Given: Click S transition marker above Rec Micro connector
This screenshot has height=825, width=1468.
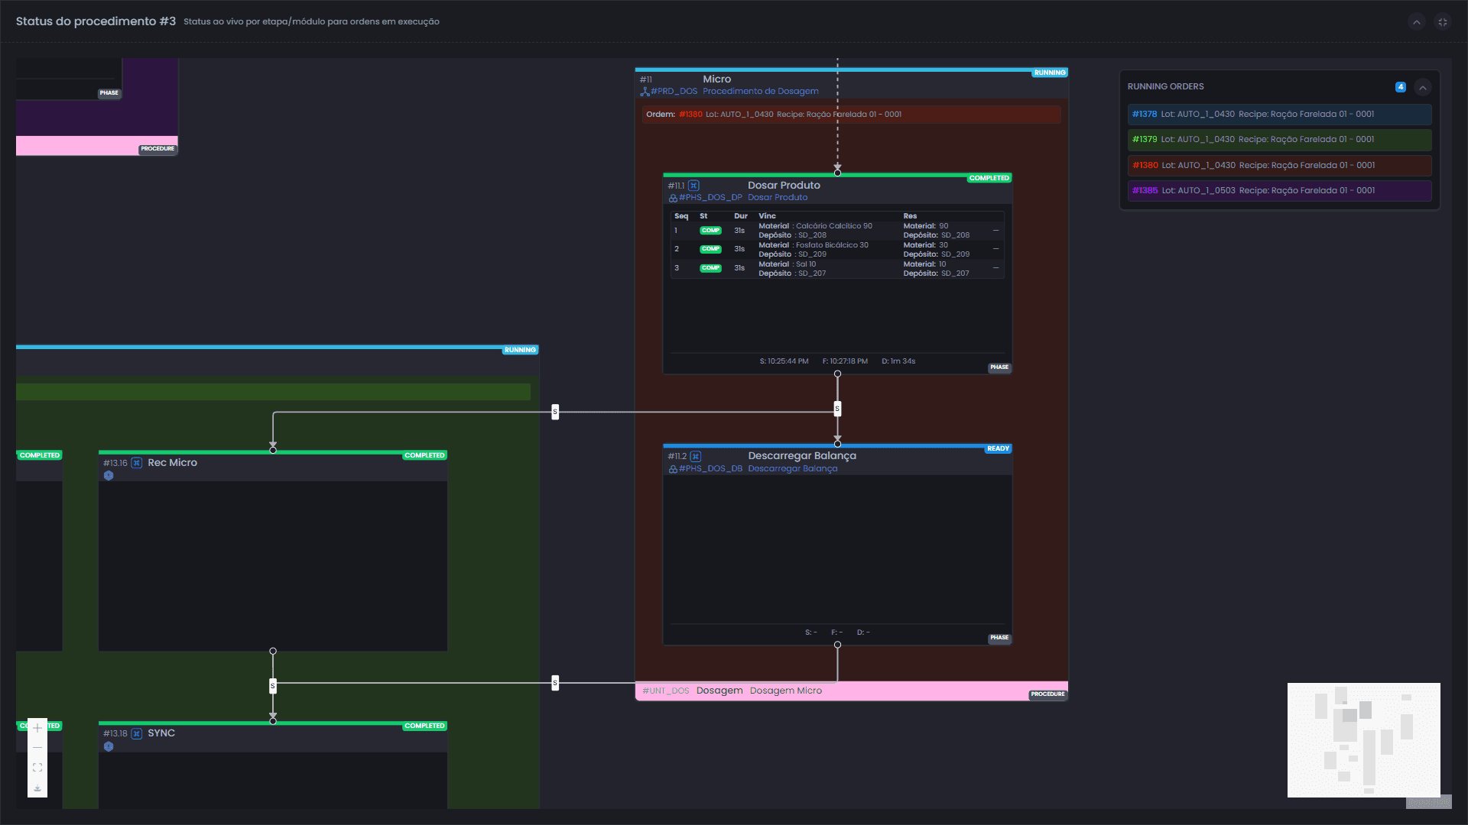Looking at the screenshot, I should (555, 412).
